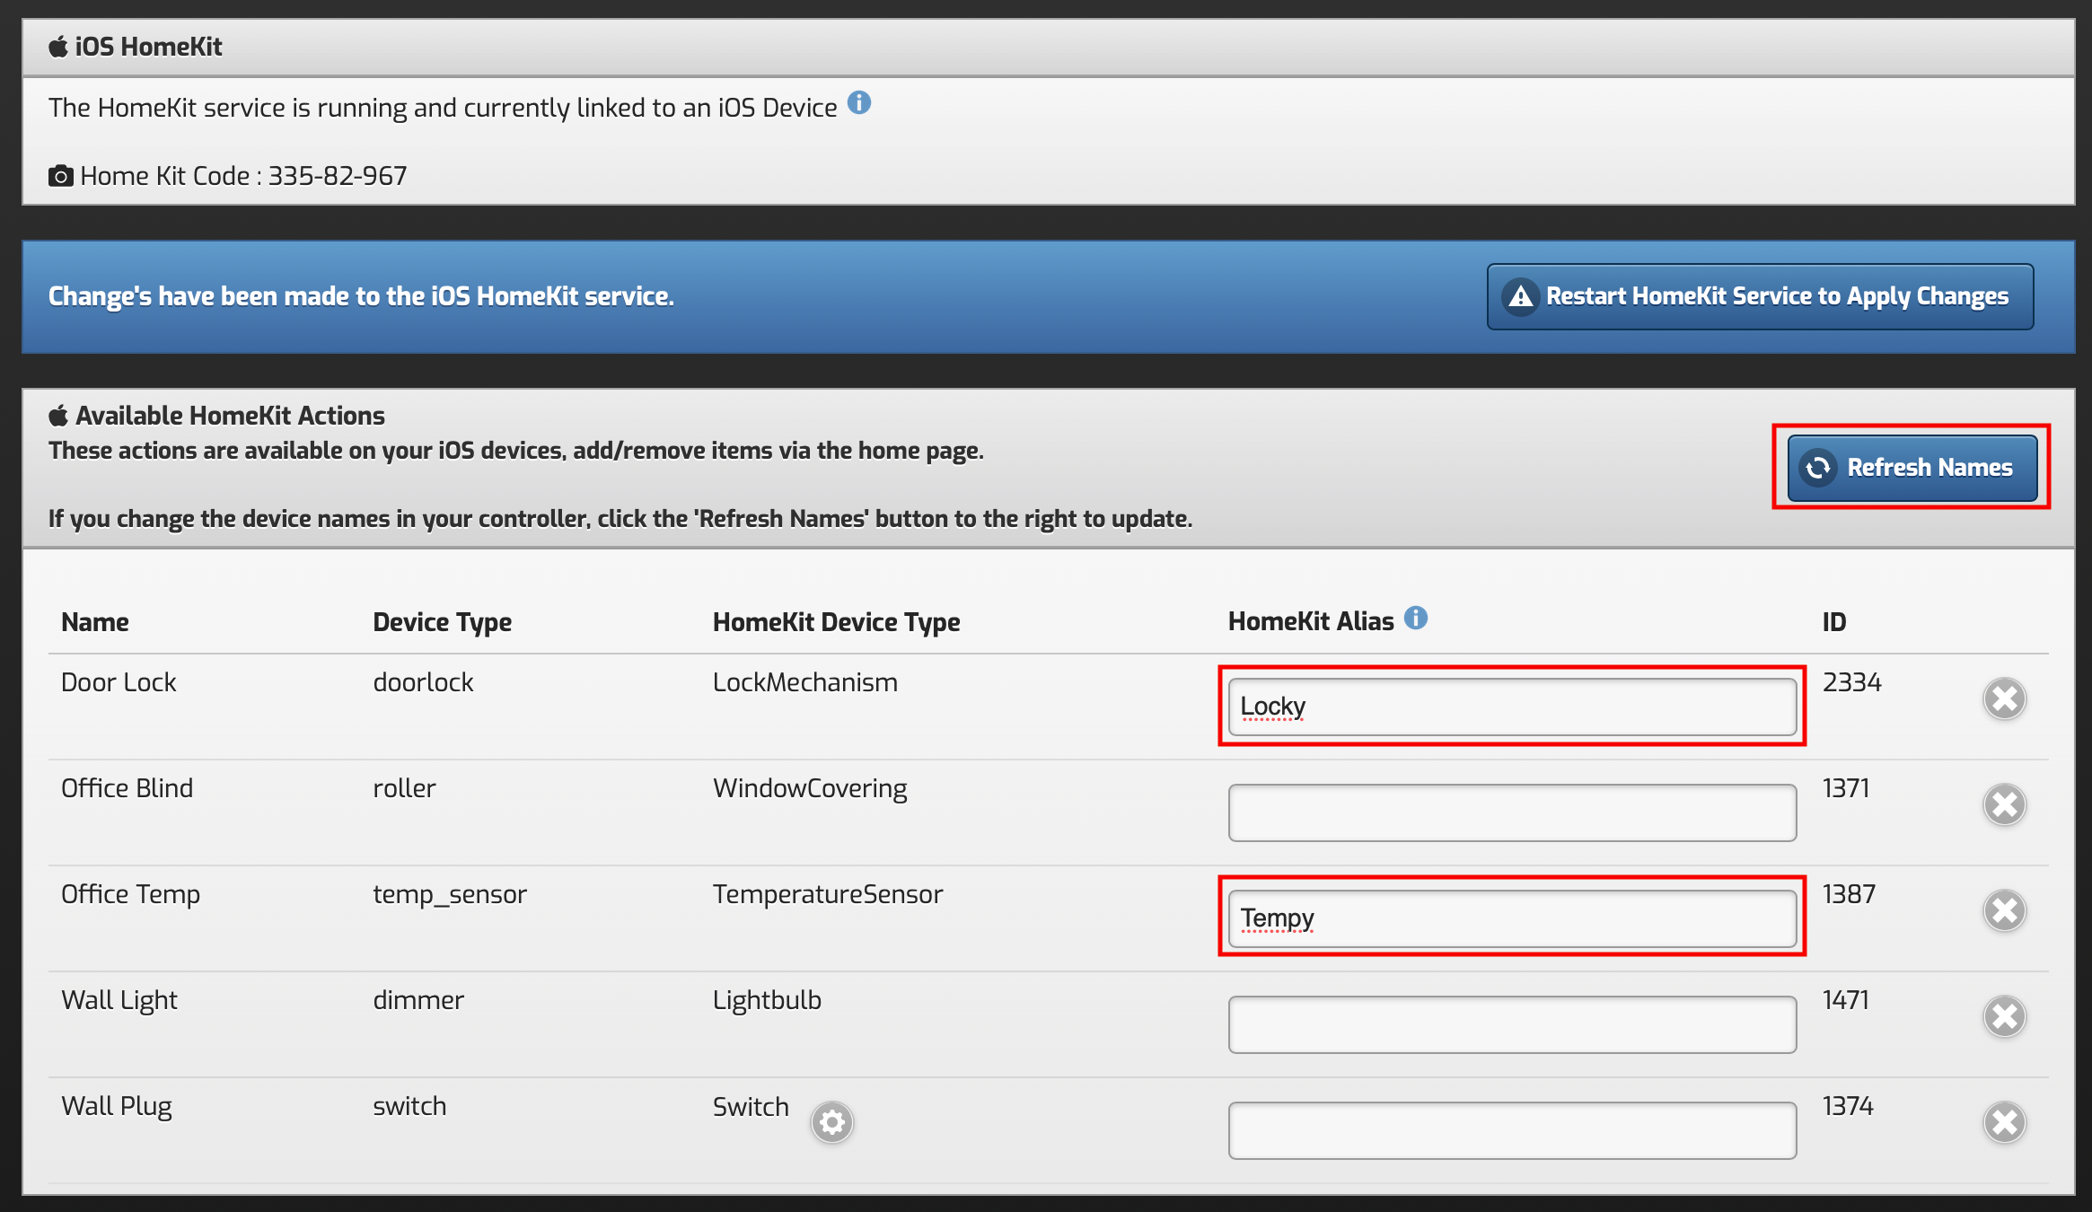Image resolution: width=2092 pixels, height=1212 pixels.
Task: Click the Wall Light alias field
Action: [x=1512, y=1024]
